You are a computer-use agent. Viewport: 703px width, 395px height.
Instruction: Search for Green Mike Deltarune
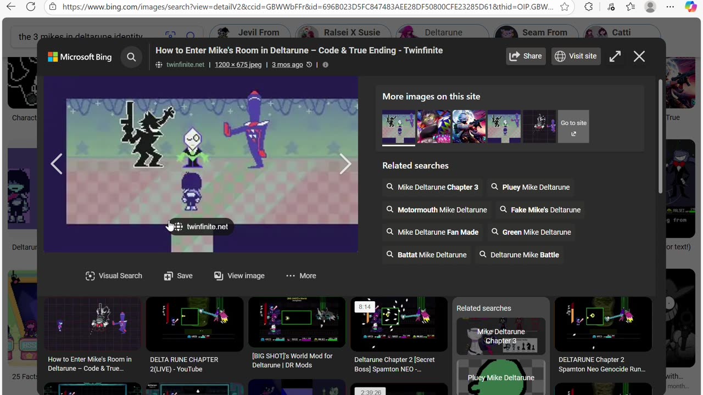point(531,232)
